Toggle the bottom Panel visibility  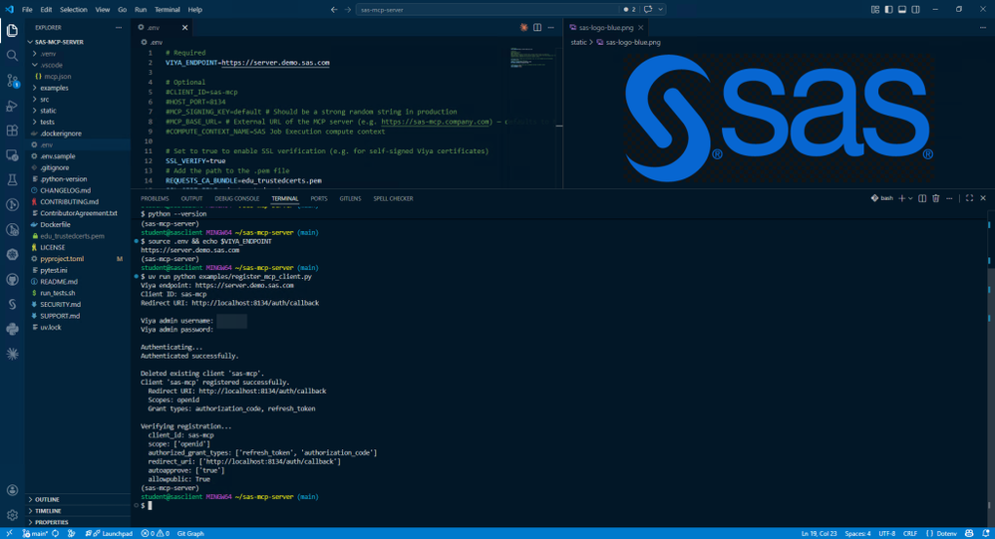901,10
